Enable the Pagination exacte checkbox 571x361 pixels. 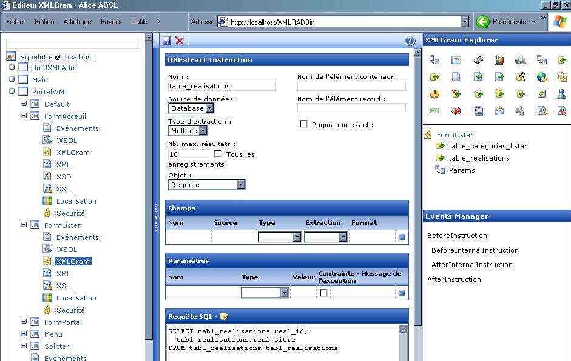[x=303, y=124]
